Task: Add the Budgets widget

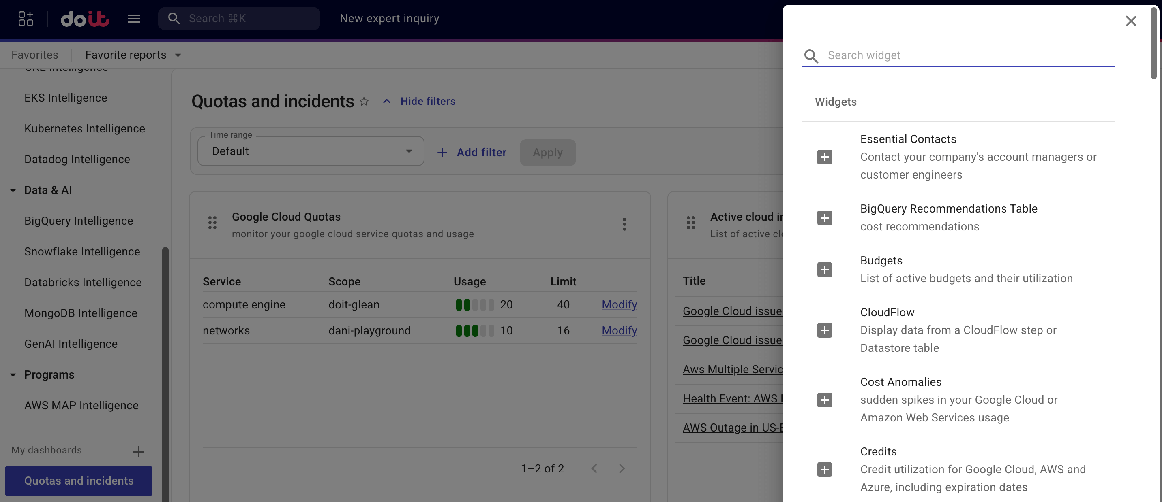Action: (825, 269)
